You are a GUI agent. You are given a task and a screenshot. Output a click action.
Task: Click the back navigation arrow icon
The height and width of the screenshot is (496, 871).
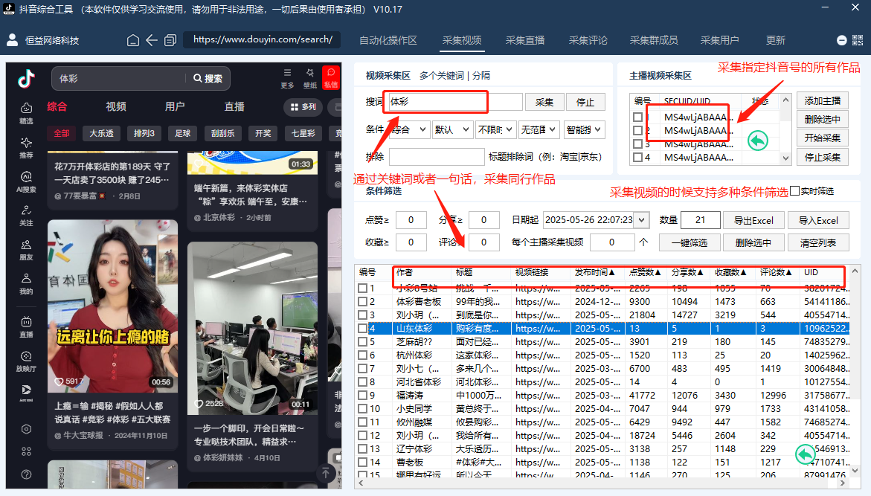click(152, 40)
